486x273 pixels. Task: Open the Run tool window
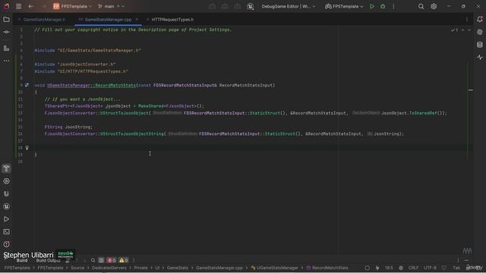6,219
